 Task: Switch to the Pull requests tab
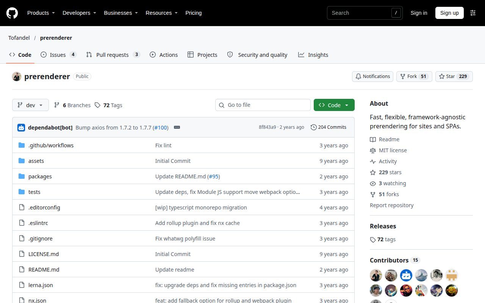click(113, 55)
